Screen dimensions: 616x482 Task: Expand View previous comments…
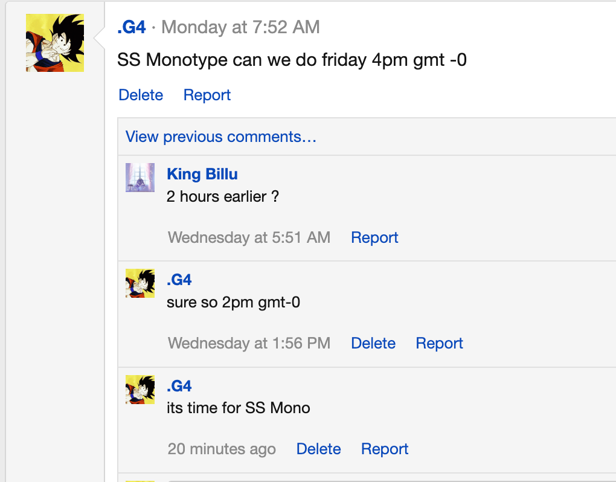click(221, 137)
